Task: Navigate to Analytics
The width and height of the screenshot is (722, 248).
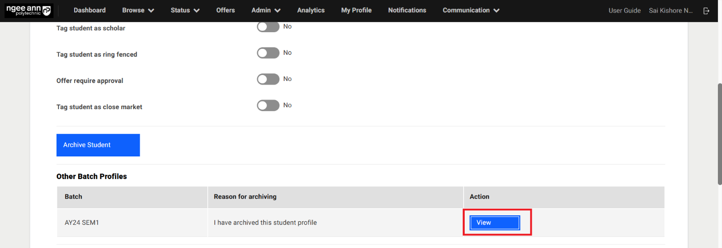Action: pos(311,11)
